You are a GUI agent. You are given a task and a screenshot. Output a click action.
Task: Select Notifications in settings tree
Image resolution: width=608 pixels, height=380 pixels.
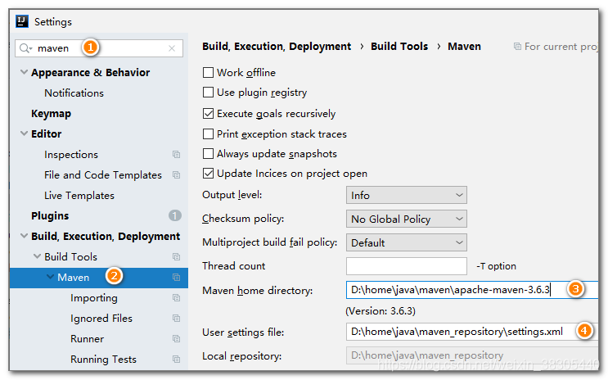pos(74,93)
